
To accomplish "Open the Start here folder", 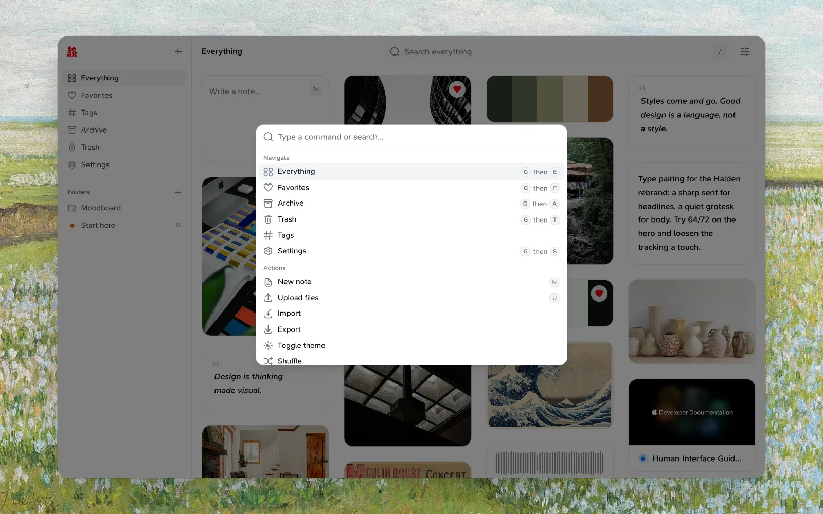I will tap(124, 225).
